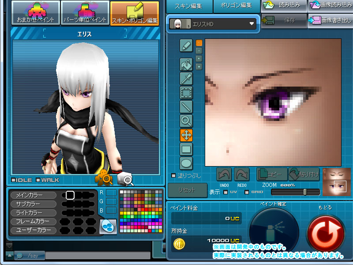Viewport: 353px width, 265px height.
Task: Select the magnifier zoom tool
Action: (186, 121)
